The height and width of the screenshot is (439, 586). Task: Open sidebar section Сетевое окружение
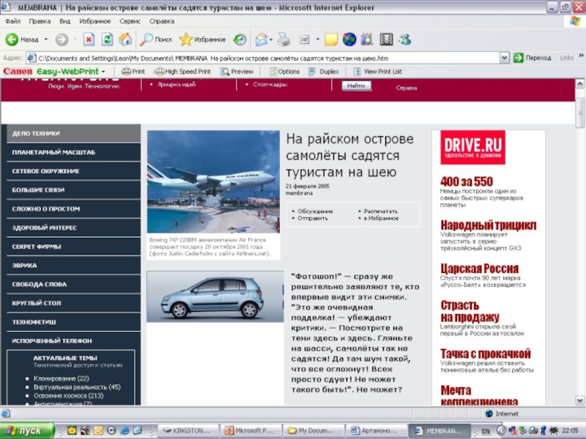pos(74,171)
